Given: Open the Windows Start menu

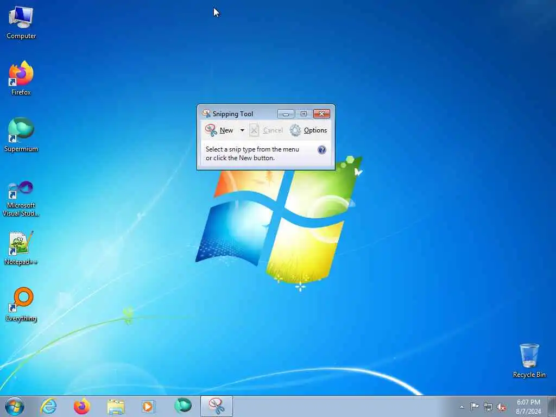Looking at the screenshot, I should (x=15, y=406).
